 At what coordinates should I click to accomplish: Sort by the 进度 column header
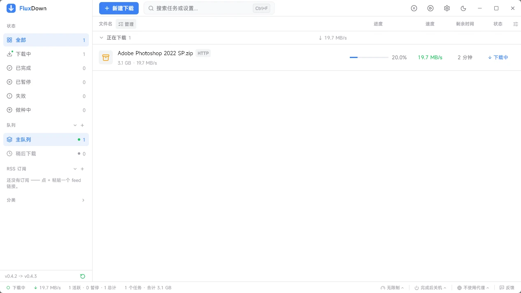[x=378, y=24]
